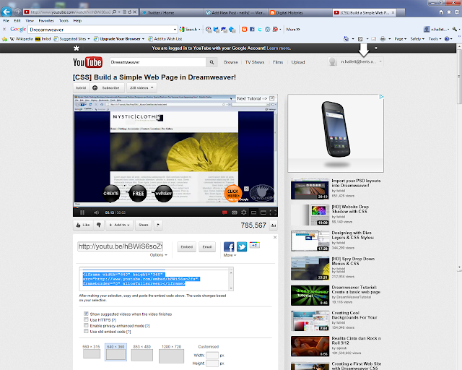Enable privacy-enhanced mode checkbox

pos(86,325)
